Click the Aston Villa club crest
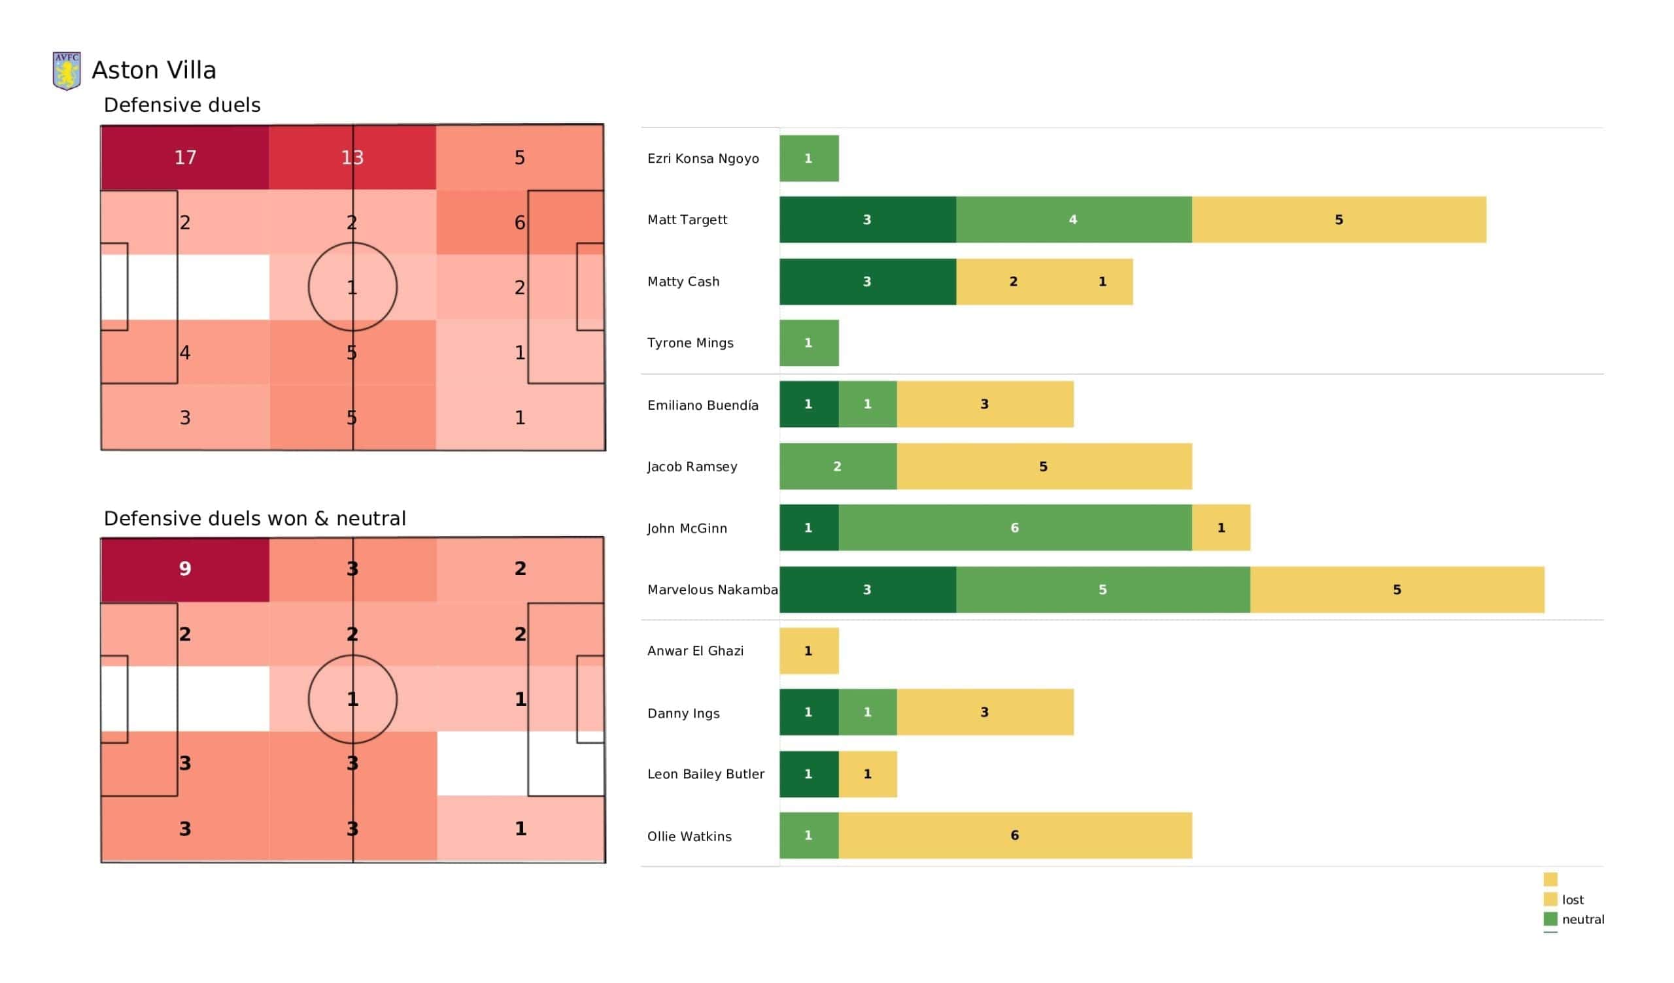 coord(67,71)
